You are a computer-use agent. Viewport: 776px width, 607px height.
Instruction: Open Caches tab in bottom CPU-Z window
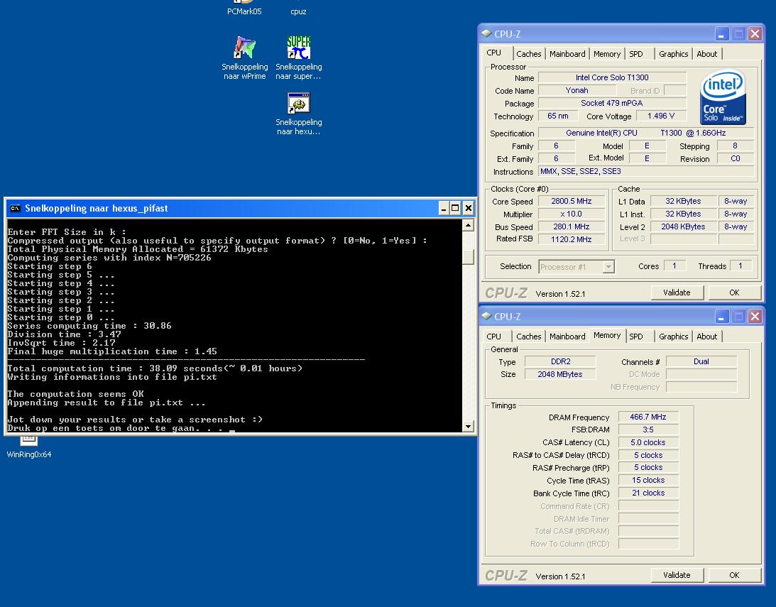coord(528,337)
